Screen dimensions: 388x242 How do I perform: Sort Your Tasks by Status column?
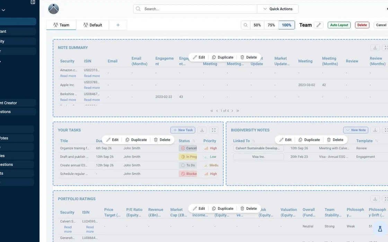(194, 141)
